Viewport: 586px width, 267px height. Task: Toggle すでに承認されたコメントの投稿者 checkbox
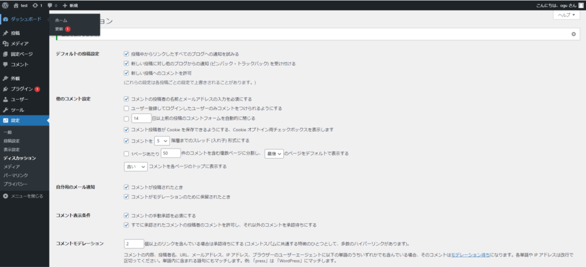pos(126,225)
